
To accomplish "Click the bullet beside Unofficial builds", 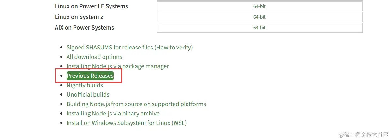I will click(x=62, y=95).
